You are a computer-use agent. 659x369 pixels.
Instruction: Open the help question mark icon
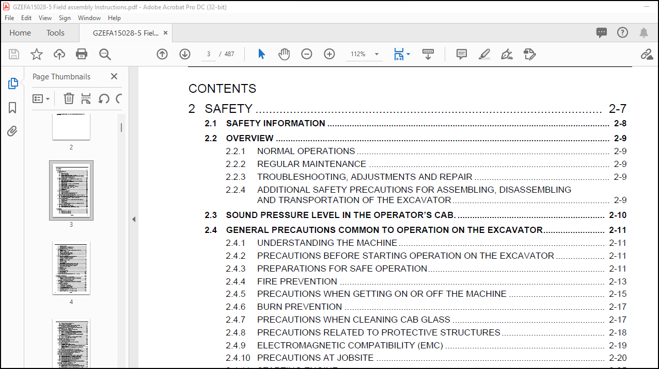point(622,32)
